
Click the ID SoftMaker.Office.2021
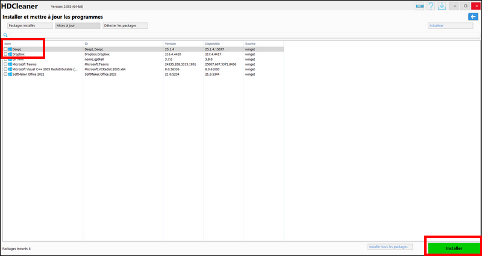[101, 74]
